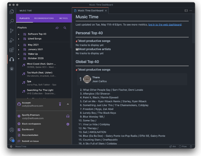Click the playlist search magnifier icon

[x=65, y=28]
